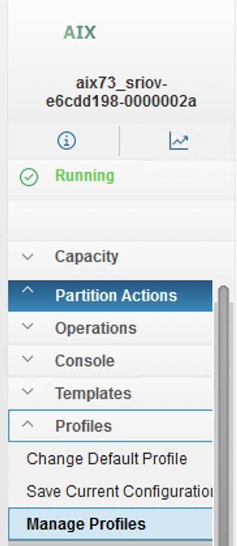Click the partition name aix73_sriov-e6cdd198-0000002a

point(122,92)
